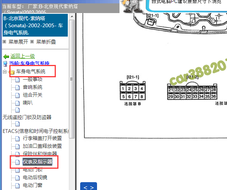Viewport: 227px width, 190px height.
Task: Click the sidebar scrollbar up arrow
Action: click(72, 16)
